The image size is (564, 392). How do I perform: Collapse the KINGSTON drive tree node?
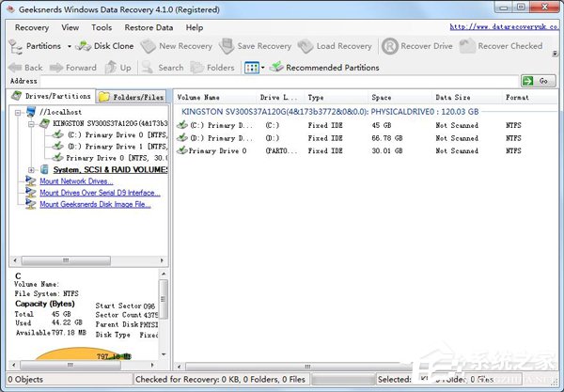click(32, 123)
